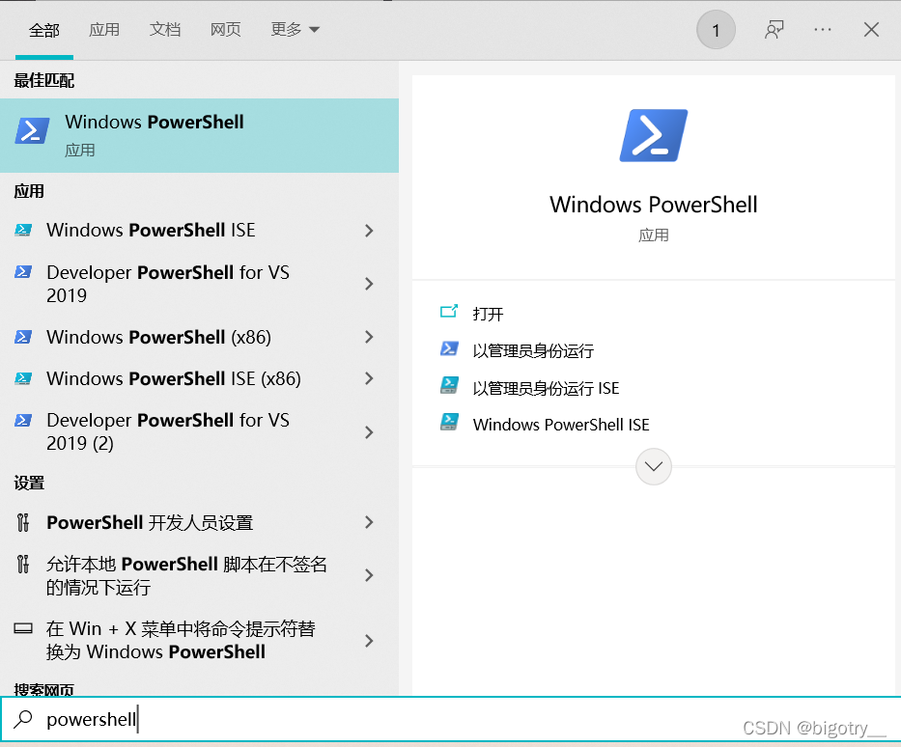Expand arrow for Windows PowerShell ISE

click(x=369, y=231)
